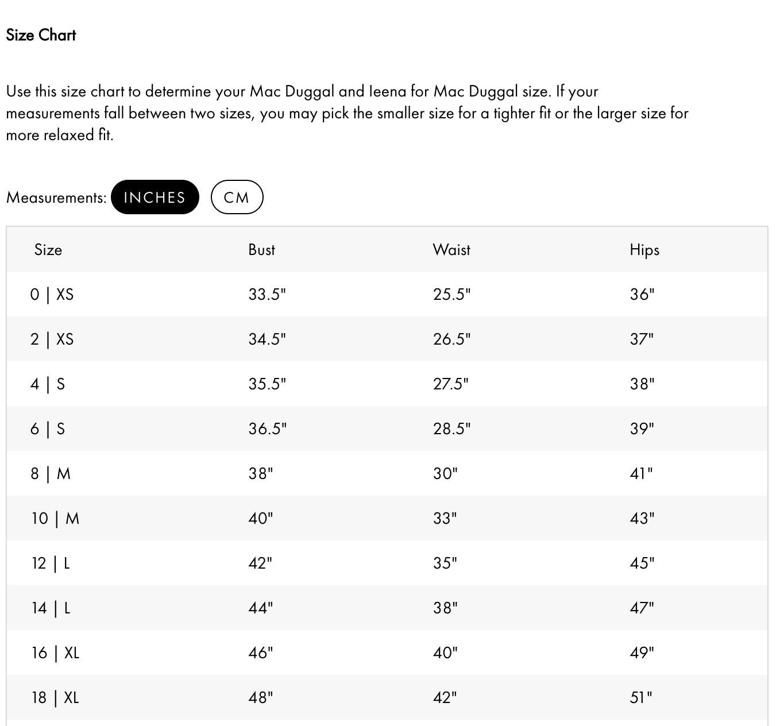Select the 18 | XL size row

pyautogui.click(x=55, y=698)
